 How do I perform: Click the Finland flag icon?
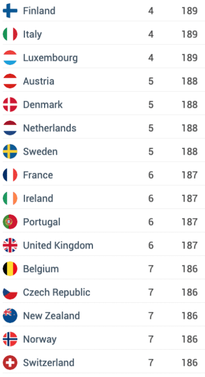10,11
